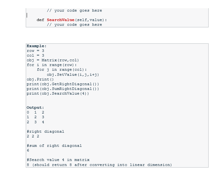The width and height of the screenshot is (219, 177).
Task: Click the 'for j in range(col):' line
Action: click(x=62, y=70)
